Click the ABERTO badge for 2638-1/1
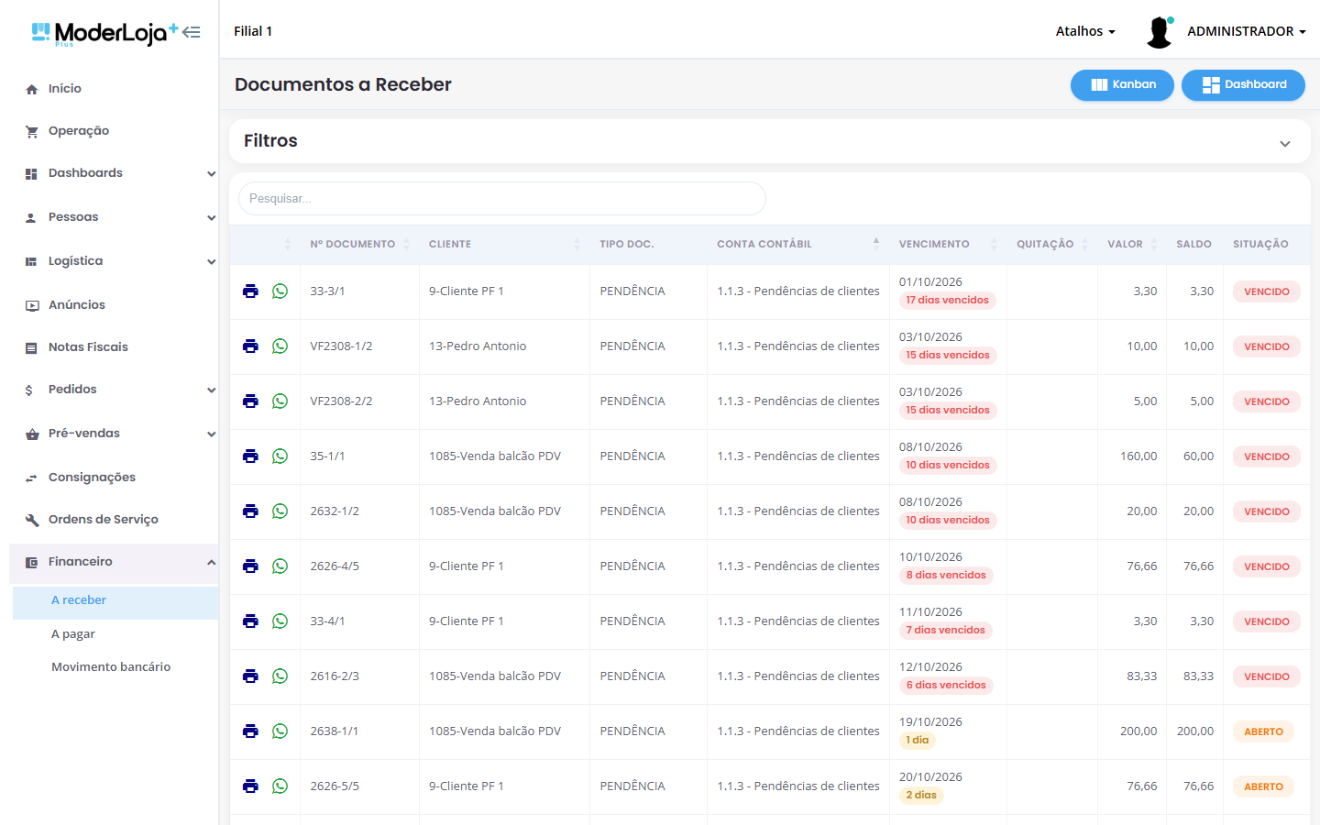 (1263, 731)
